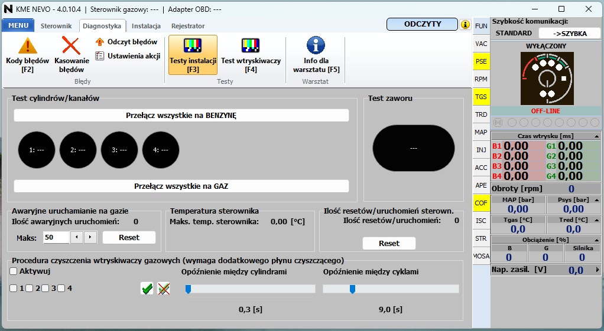The height and width of the screenshot is (331, 604).
Task: Select the PSE sidebar item
Action: click(x=481, y=61)
